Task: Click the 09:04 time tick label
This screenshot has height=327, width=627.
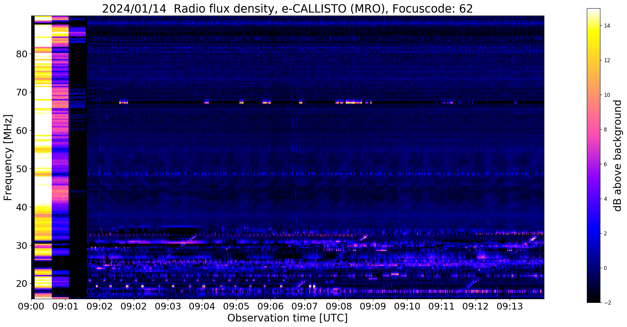Action: pos(202,306)
